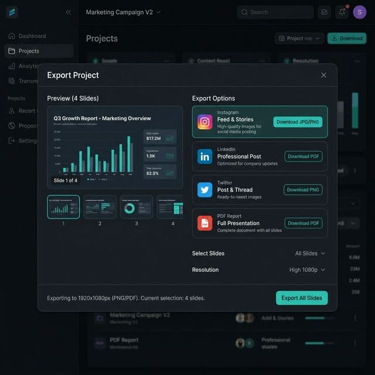Viewport: 375px width, 375px height.
Task: Click the teal Download button
Action: 347,39
